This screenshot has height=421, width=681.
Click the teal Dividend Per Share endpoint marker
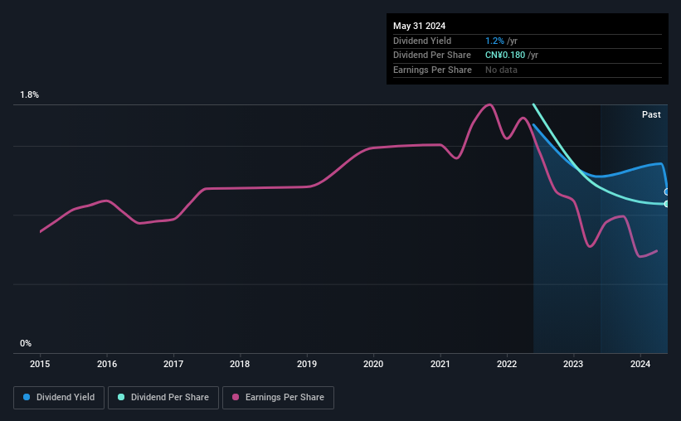[667, 204]
